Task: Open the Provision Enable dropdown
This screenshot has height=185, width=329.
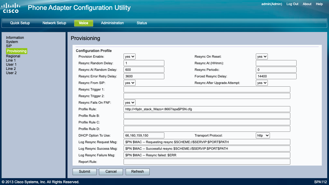Action: click(x=130, y=57)
